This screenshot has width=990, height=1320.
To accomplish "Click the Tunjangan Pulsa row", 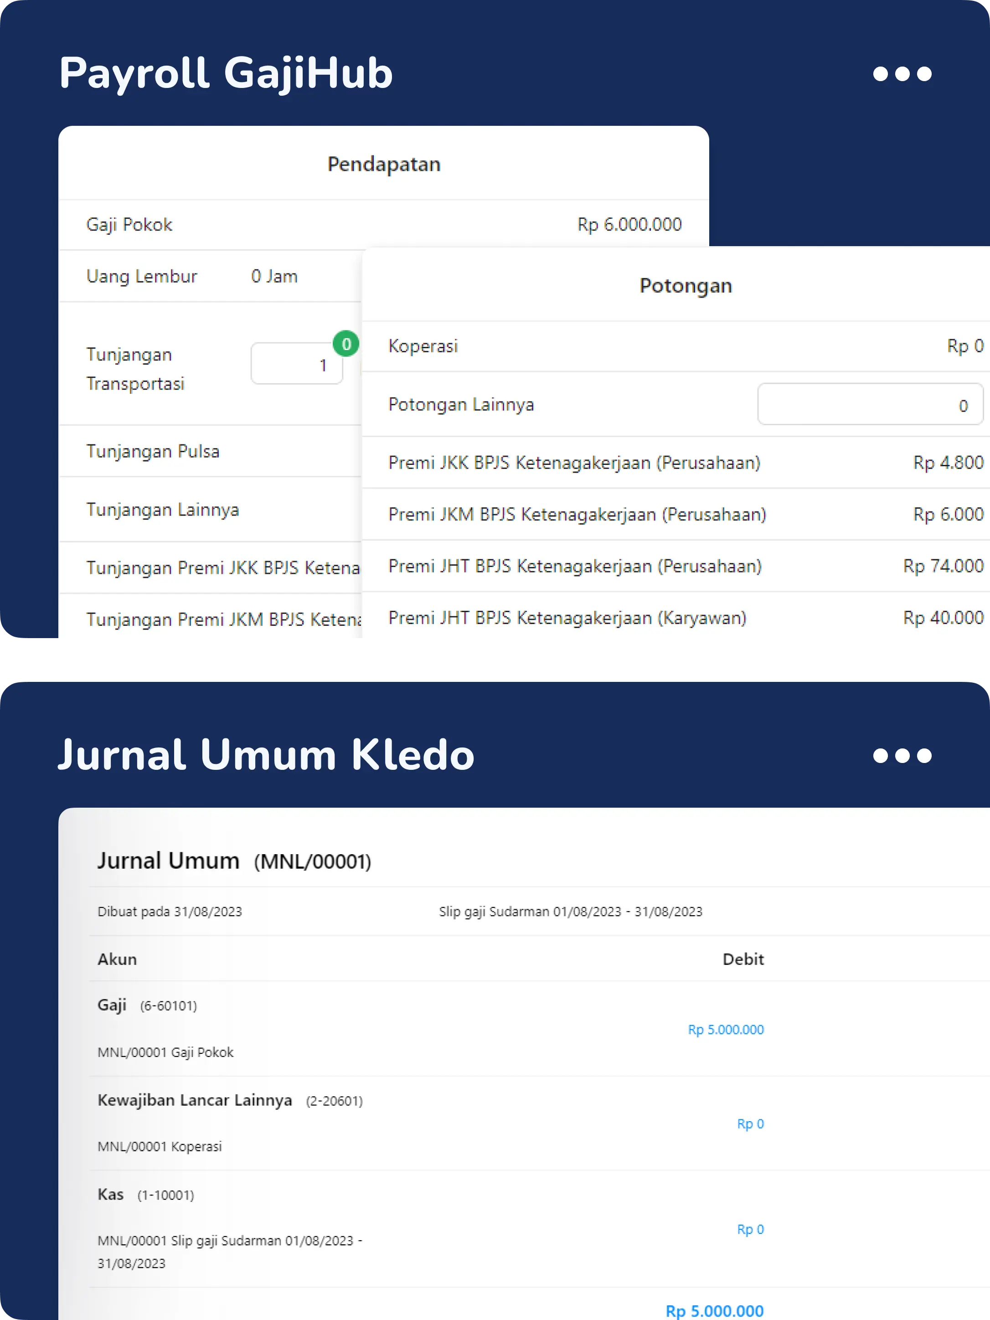I will (x=210, y=451).
